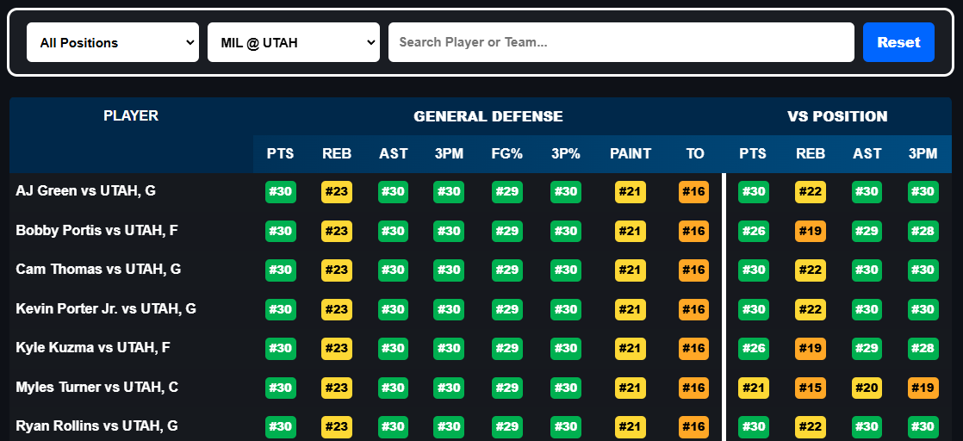Sort by FG% column header
This screenshot has width=963, height=441.
507,154
